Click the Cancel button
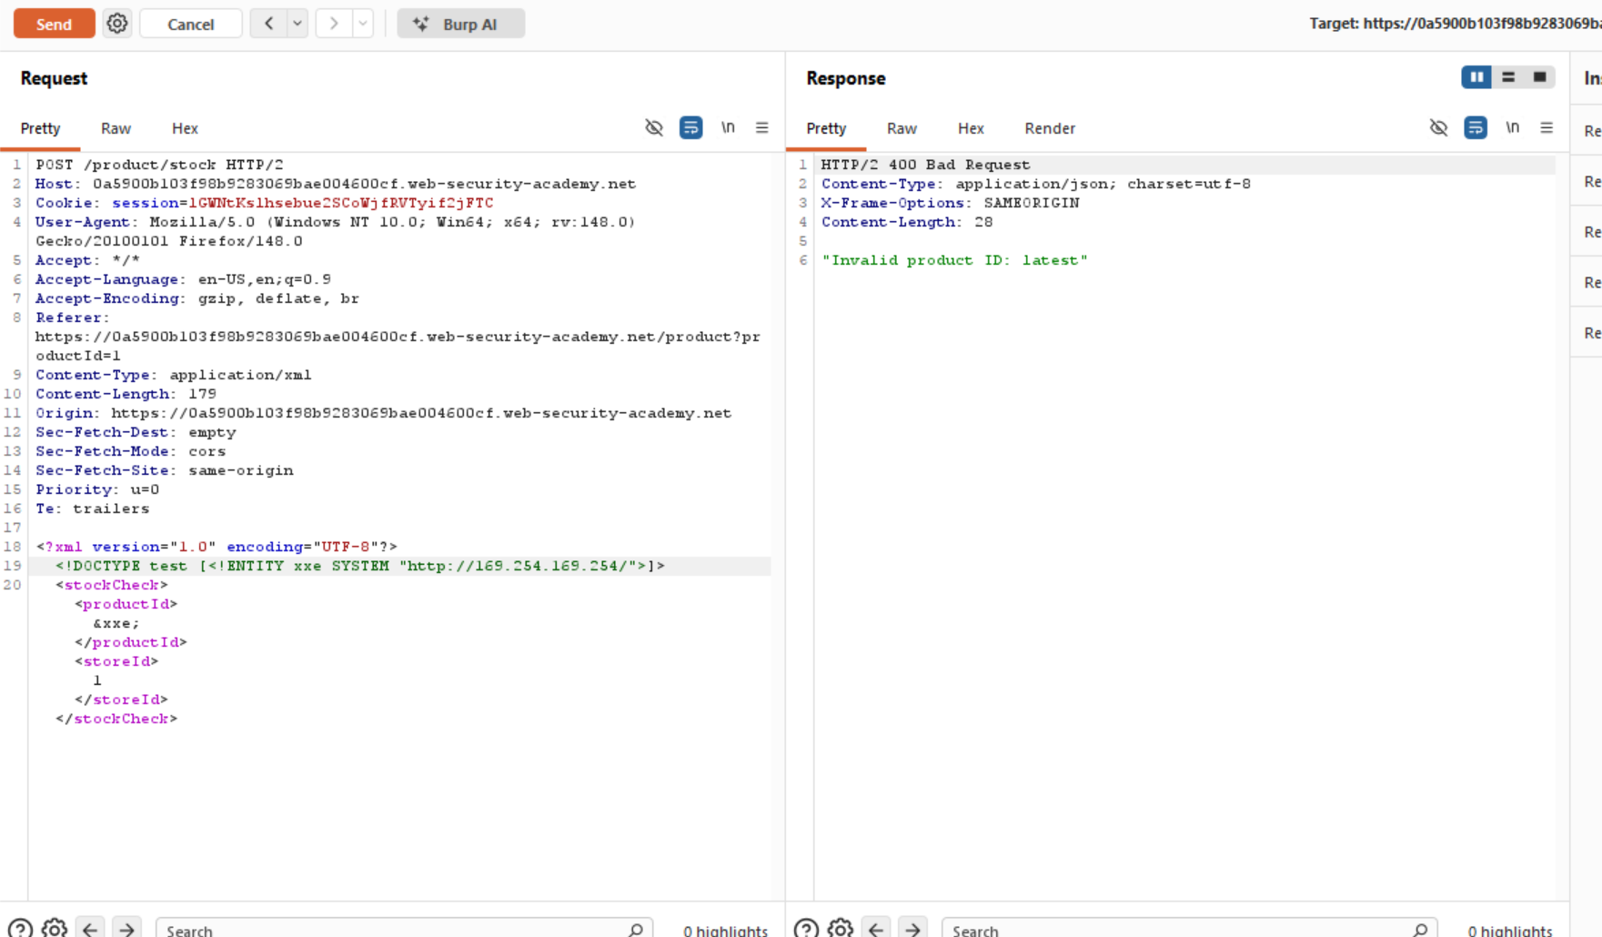The width and height of the screenshot is (1602, 937). click(x=191, y=24)
